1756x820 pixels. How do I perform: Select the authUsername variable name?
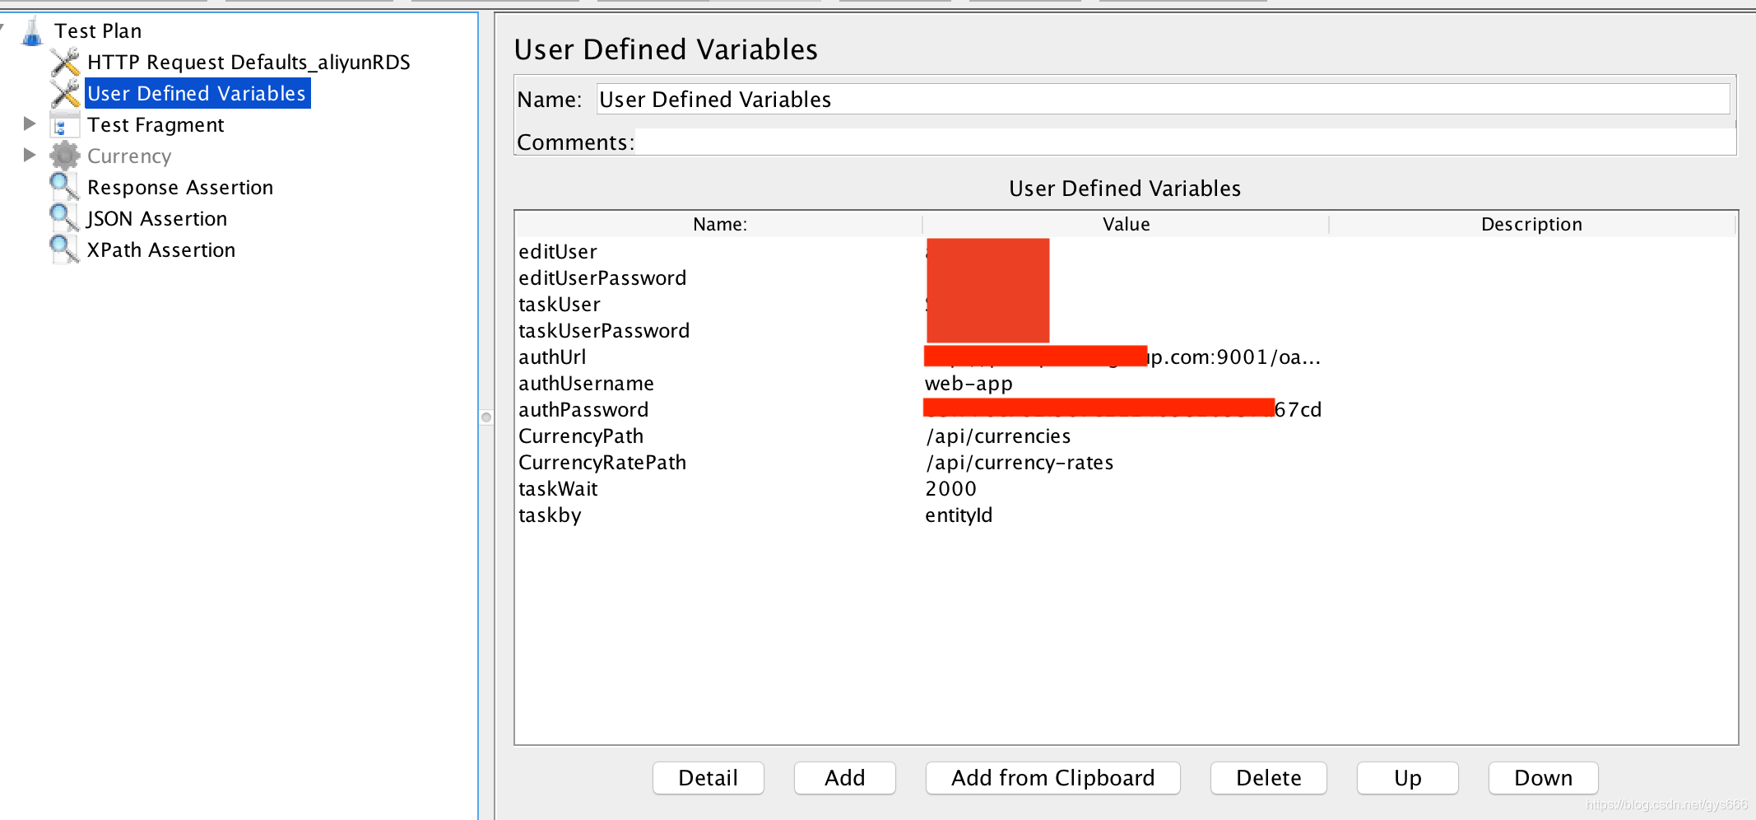pyautogui.click(x=586, y=384)
